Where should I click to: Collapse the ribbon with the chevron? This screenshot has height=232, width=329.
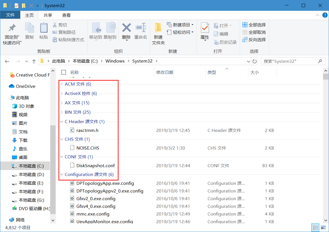coord(318,15)
